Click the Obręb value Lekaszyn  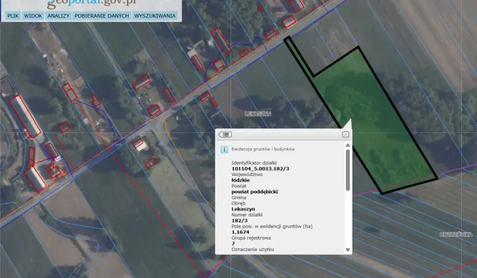(x=243, y=209)
